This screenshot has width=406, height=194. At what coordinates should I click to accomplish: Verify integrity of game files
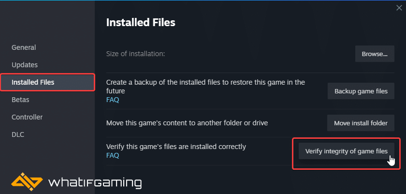tap(346, 151)
